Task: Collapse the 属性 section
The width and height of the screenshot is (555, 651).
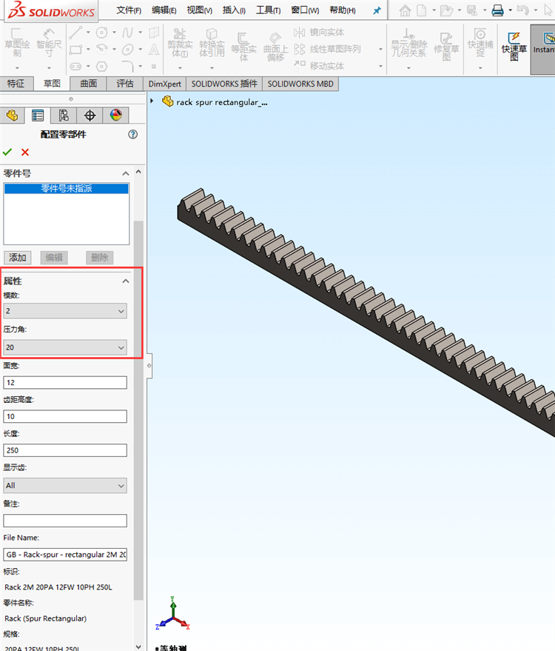Action: [126, 281]
